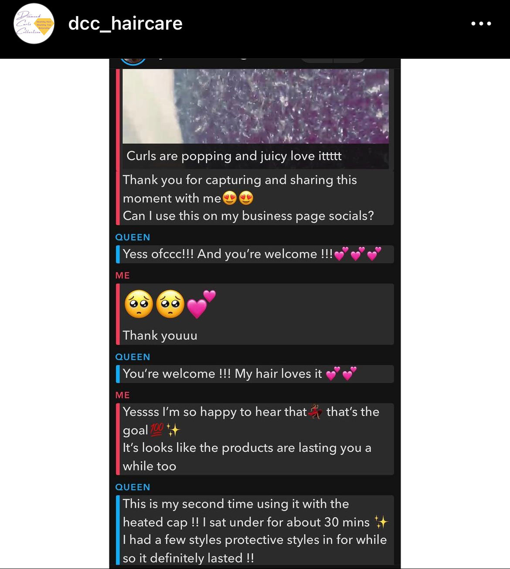Select the 'Can I use this on my business page' message

[x=248, y=216]
